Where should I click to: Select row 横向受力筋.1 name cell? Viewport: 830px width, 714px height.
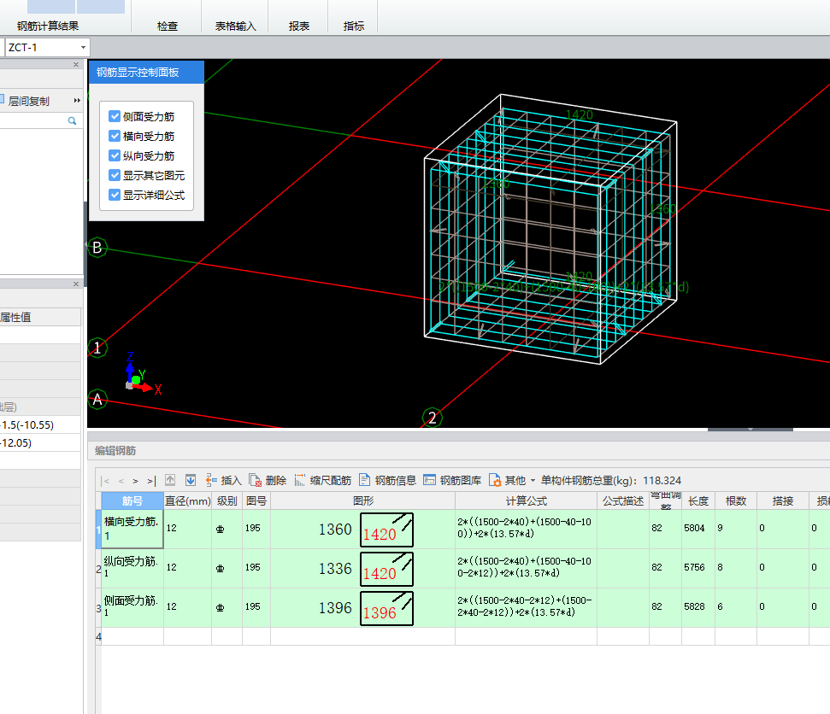[132, 529]
